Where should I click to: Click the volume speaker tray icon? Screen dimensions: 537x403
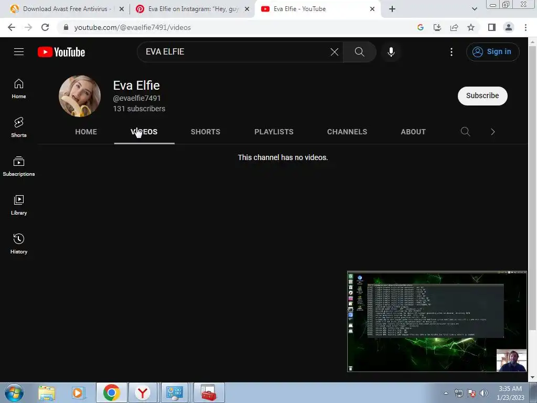[484, 393]
